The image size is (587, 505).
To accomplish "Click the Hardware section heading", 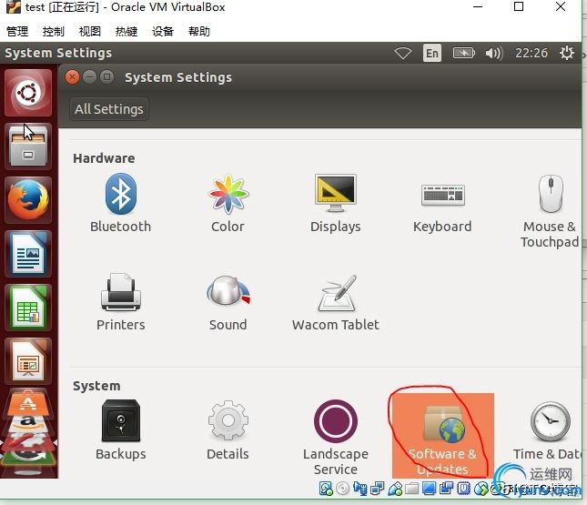I will point(104,158).
